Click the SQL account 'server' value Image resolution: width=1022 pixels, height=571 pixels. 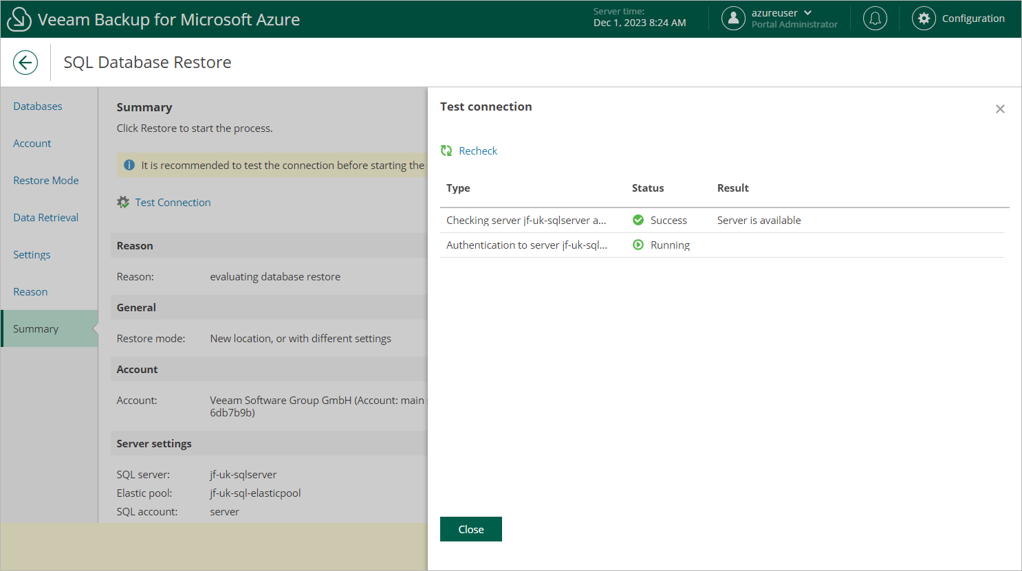[225, 512]
